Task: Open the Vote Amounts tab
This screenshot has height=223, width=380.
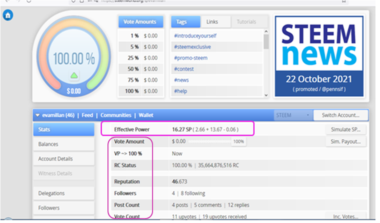Action: click(x=140, y=22)
